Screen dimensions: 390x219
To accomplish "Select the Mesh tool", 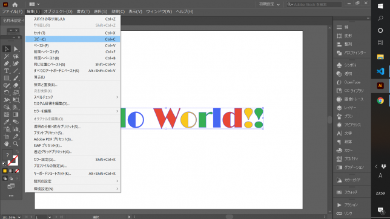I will (x=7, y=114).
